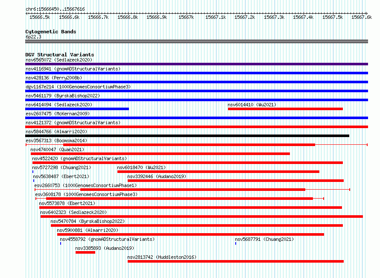380x278 pixels.
Task: Click the nsv5638487 (Ebert2021) label
Action: (x=61, y=176)
